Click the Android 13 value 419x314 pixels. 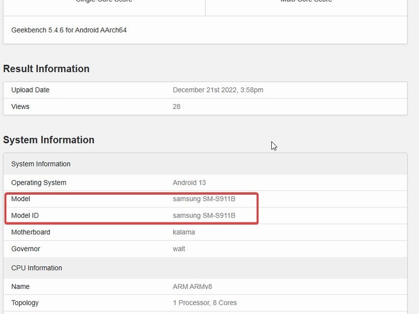click(x=189, y=183)
